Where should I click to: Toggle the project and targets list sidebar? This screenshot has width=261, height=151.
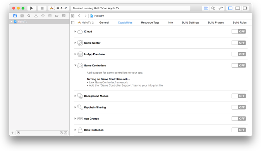pyautogui.click(x=73, y=22)
